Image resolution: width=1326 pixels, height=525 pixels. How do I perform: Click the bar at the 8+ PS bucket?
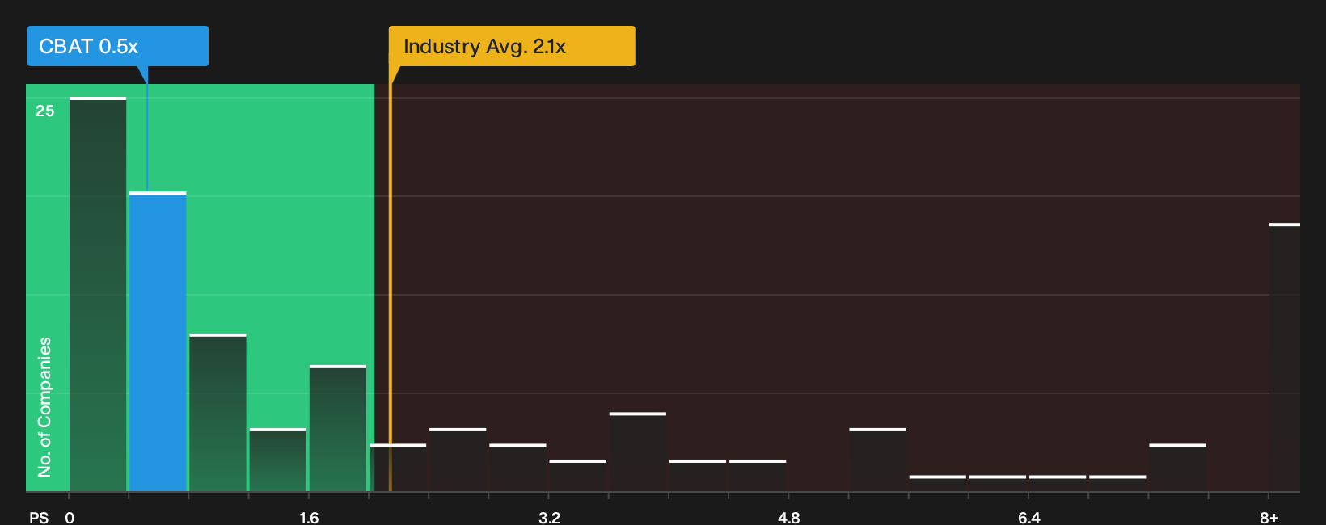coord(1285,357)
